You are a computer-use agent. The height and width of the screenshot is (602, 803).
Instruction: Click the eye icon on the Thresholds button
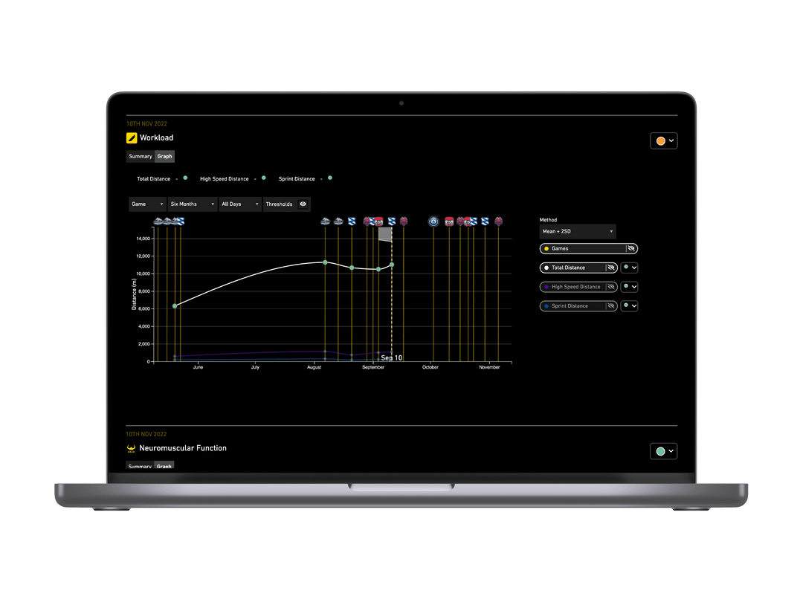point(303,204)
